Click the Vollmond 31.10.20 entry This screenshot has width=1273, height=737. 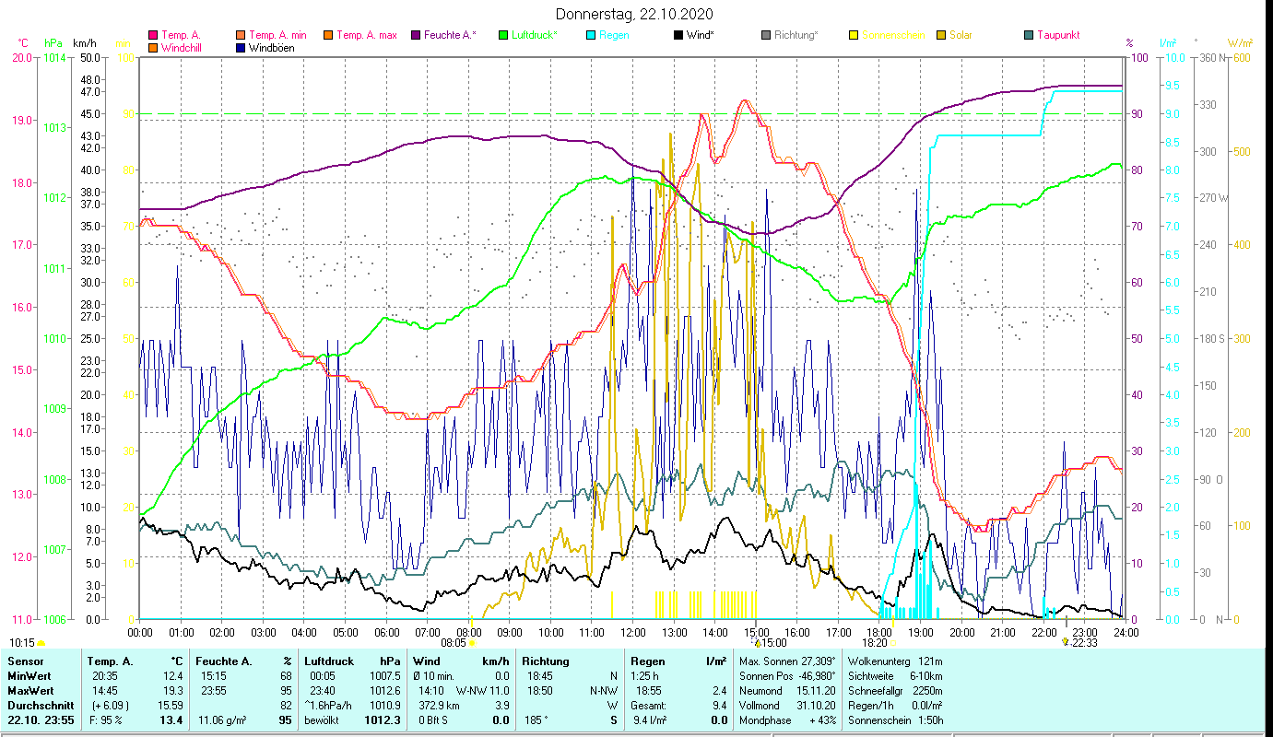point(789,705)
